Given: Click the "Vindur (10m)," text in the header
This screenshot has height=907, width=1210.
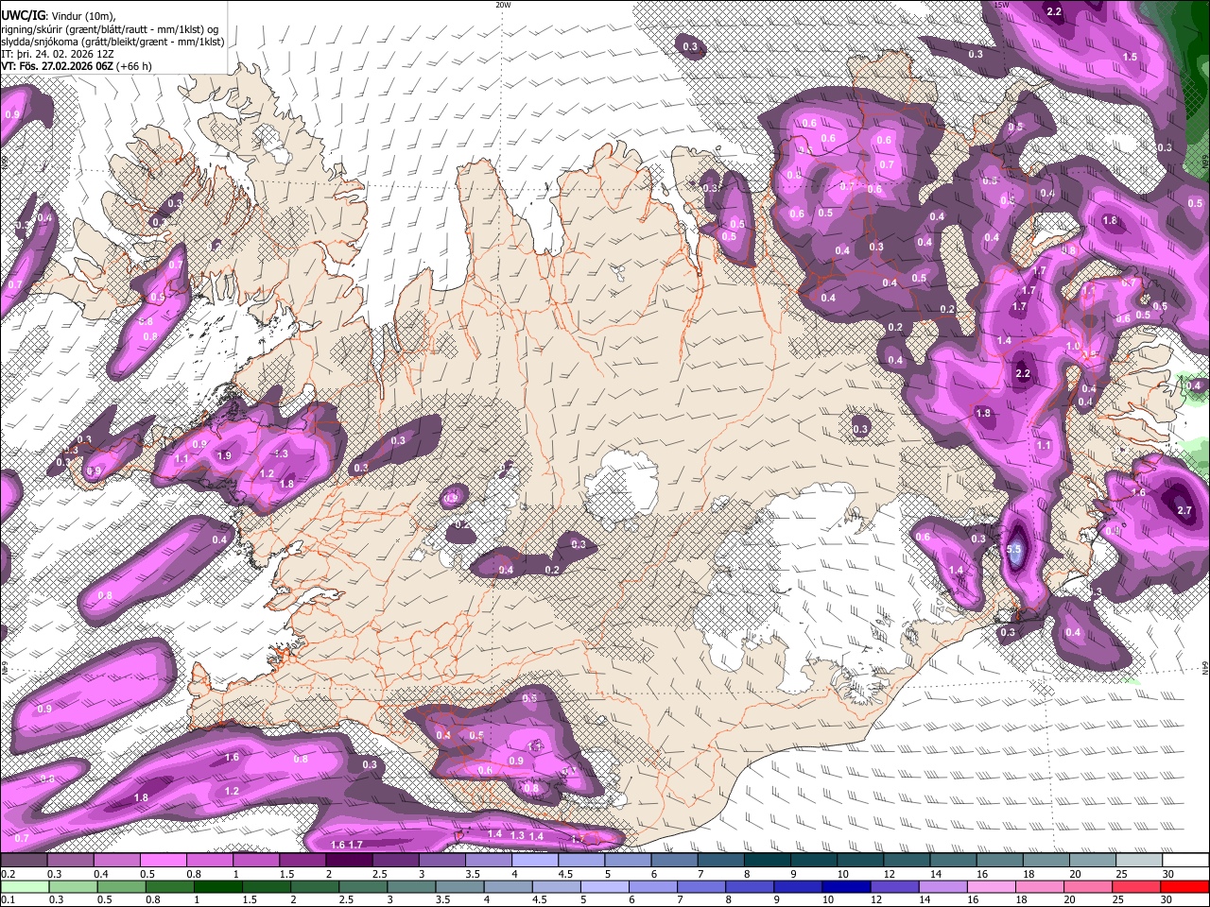Looking at the screenshot, I should pyautogui.click(x=82, y=16).
